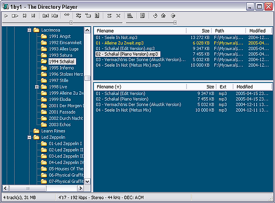Toggle the shuffle arrows icon
The height and width of the screenshot is (203, 275).
point(67,16)
